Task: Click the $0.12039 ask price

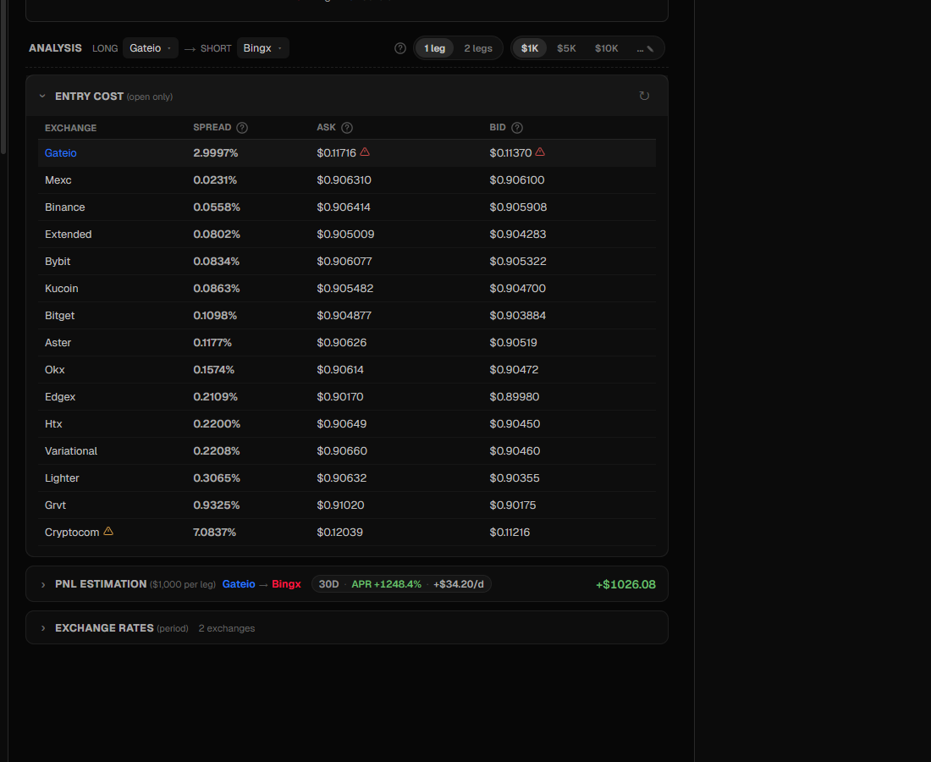Action: (339, 533)
